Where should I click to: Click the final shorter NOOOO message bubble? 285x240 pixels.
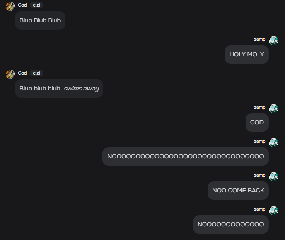231,224
